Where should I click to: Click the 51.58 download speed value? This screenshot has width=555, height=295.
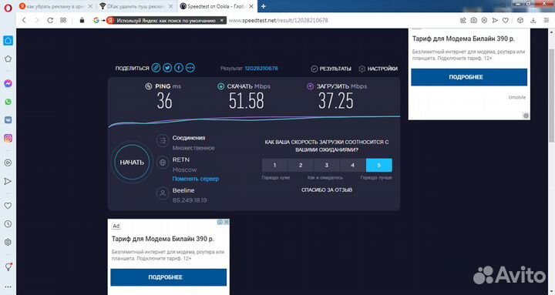click(x=247, y=101)
